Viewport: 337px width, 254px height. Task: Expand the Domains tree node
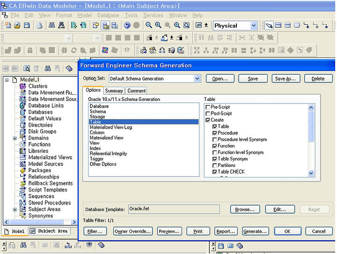tap(15, 138)
